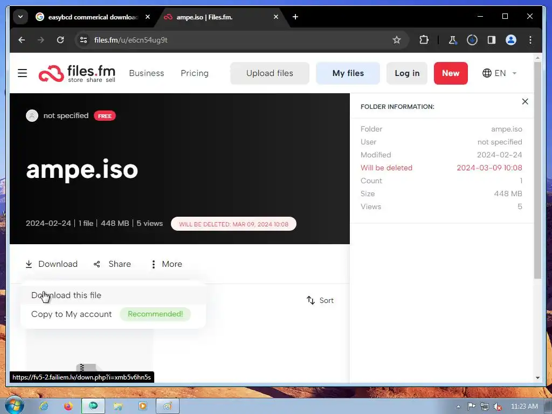Click the Recommended! badge
Screen dimensions: 552x414
point(155,314)
